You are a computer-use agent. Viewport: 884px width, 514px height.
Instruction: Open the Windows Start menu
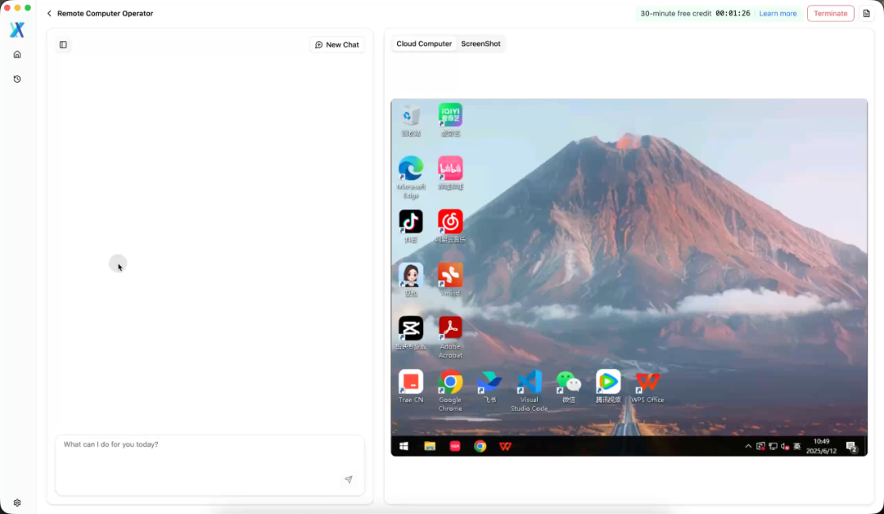pyautogui.click(x=404, y=446)
